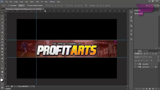This screenshot has width=160, height=90.
Task: Open the Image menu
Action: click(x=16, y=2)
